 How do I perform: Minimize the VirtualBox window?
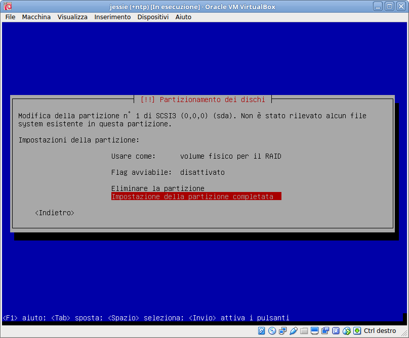pyautogui.click(x=378, y=6)
